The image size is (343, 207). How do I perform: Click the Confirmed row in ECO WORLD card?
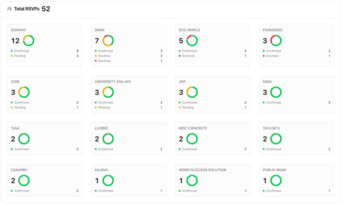pos(213,51)
